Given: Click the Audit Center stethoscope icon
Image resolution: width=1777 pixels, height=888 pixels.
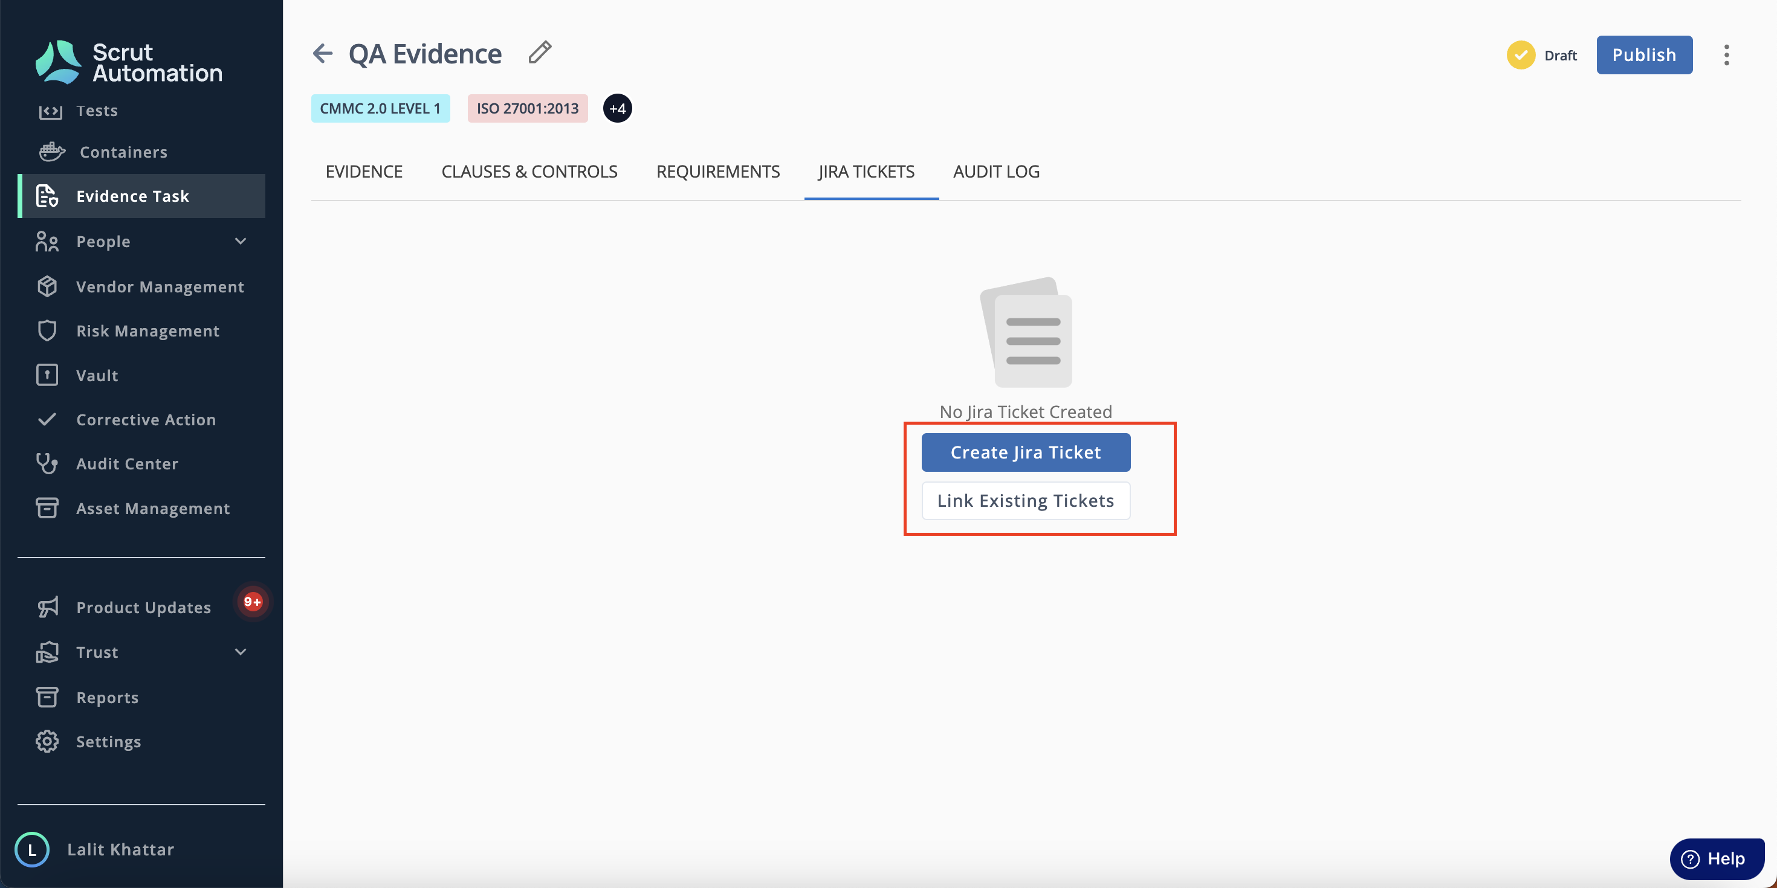Looking at the screenshot, I should point(47,463).
